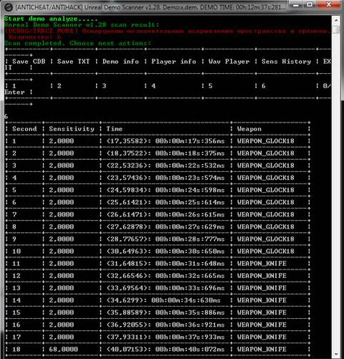Click the scrollbar up arrow
The image size is (344, 359).
click(x=335, y=21)
